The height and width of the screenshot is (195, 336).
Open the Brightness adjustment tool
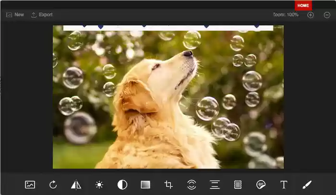click(x=99, y=184)
